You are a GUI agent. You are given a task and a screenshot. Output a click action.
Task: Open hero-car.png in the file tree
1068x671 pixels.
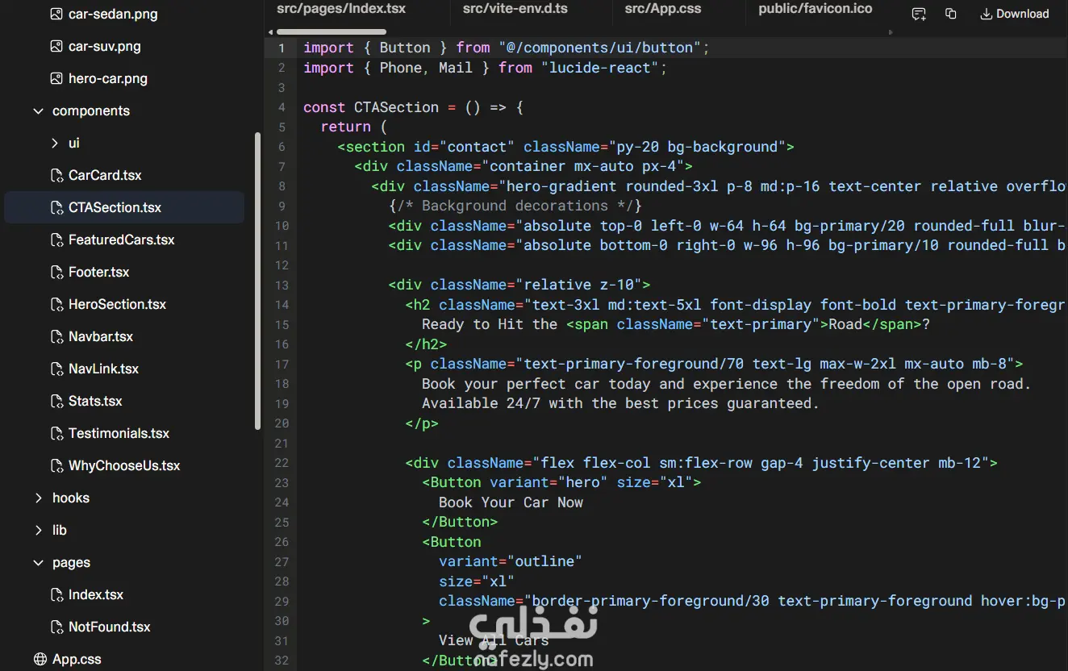108,78
